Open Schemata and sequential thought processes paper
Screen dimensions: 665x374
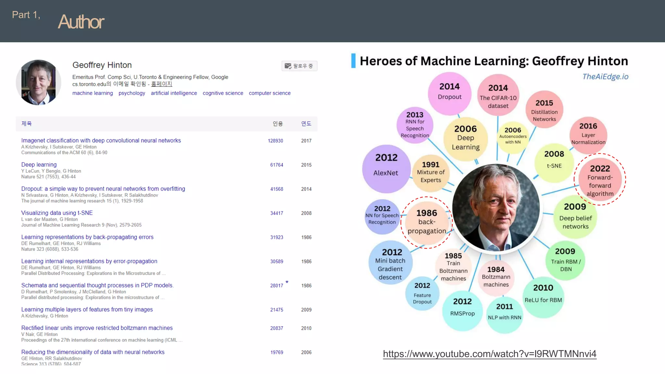tap(97, 285)
